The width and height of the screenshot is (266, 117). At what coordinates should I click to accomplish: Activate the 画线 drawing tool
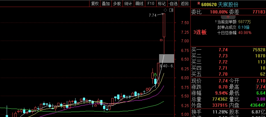coord(139,4)
